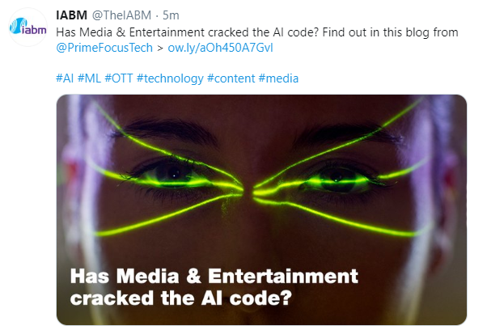Click the #content hashtag
Image resolution: width=487 pixels, height=330 pixels.
point(231,78)
